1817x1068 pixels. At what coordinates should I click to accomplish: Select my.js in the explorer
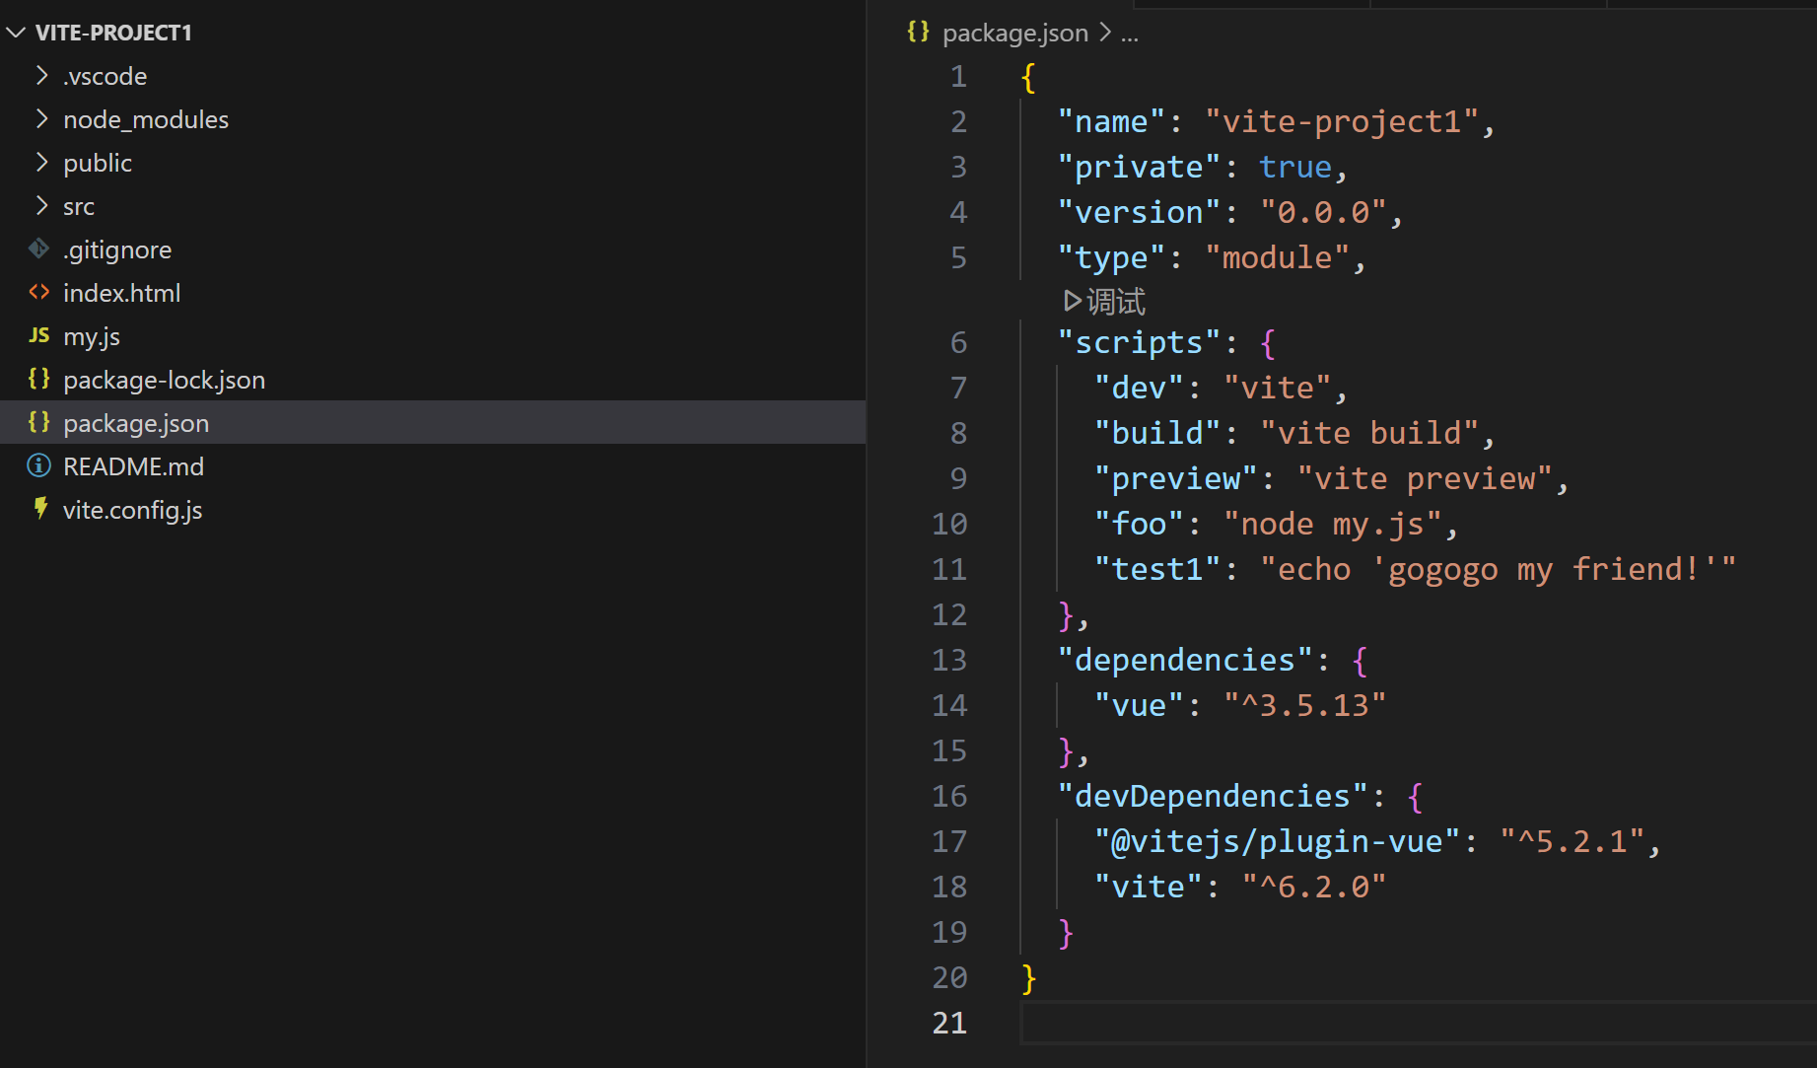point(91,335)
